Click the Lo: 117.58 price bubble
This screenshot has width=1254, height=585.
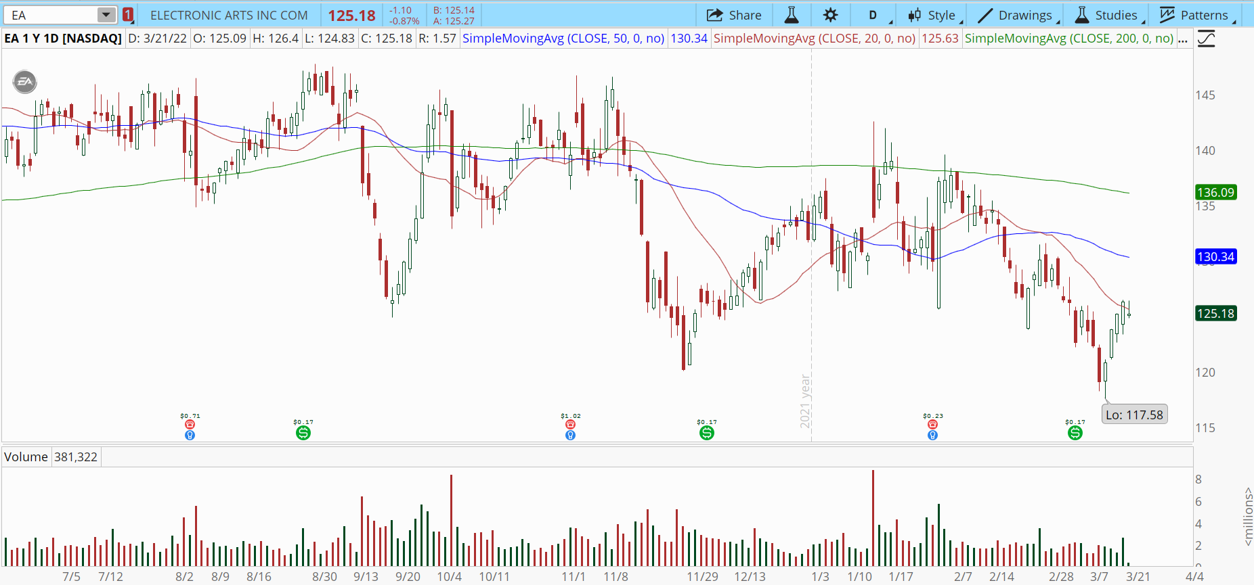coord(1134,415)
